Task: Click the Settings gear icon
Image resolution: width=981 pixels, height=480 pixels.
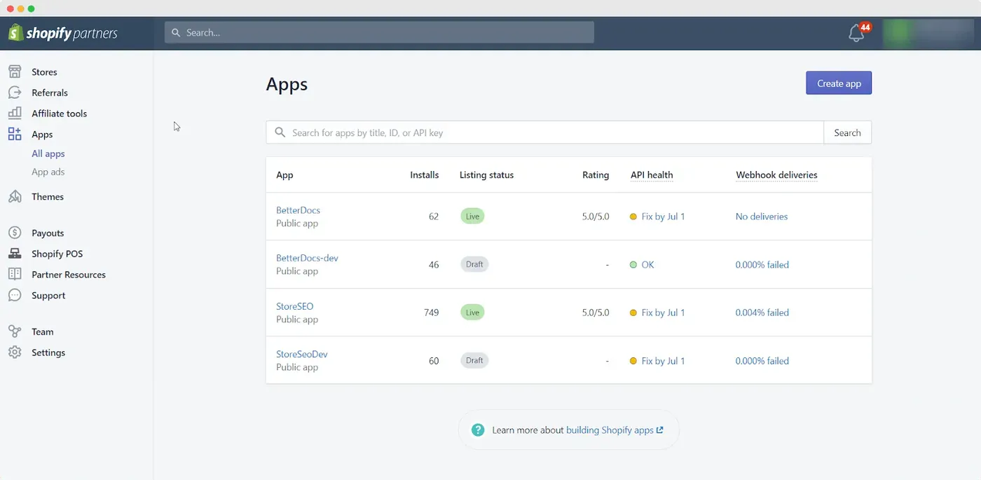Action: click(x=15, y=352)
